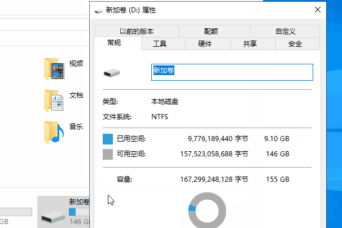
Task: Select the 文档 folder label in Explorer
Action: (x=76, y=95)
